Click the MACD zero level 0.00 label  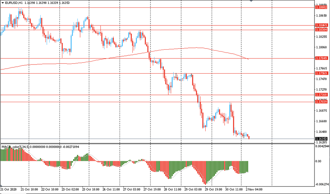click(x=319, y=161)
